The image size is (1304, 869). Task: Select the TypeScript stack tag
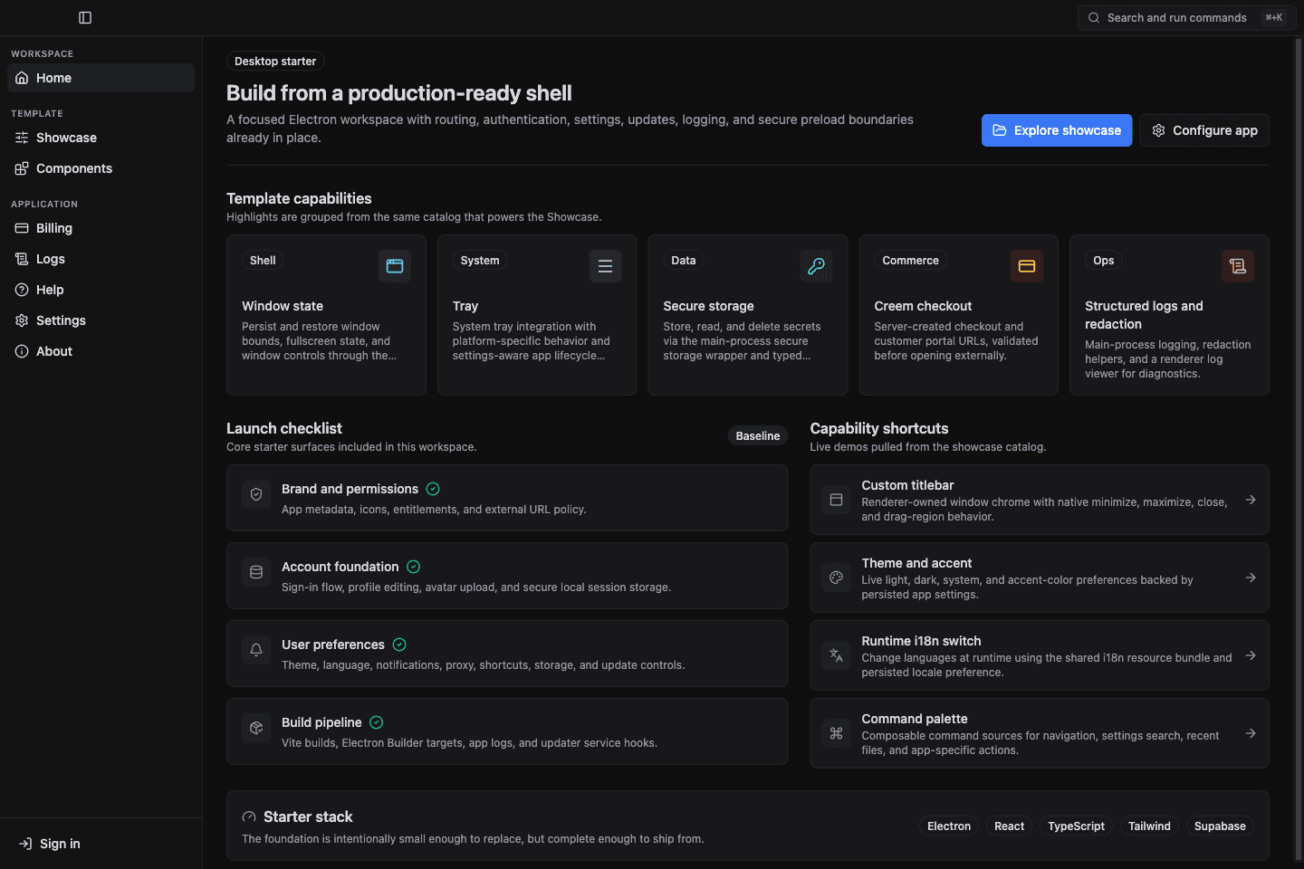pyautogui.click(x=1076, y=826)
